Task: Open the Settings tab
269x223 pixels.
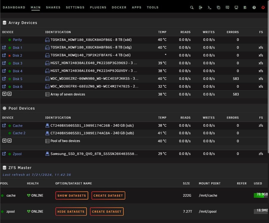Action: click(x=75, y=7)
